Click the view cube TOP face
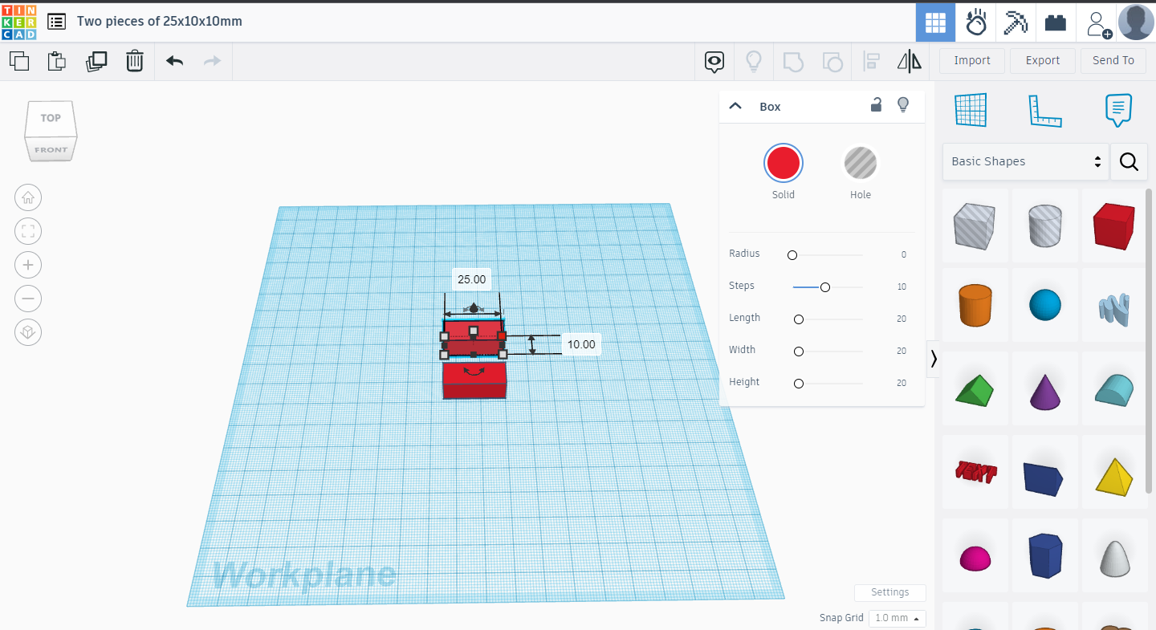This screenshot has width=1156, height=630. click(51, 118)
